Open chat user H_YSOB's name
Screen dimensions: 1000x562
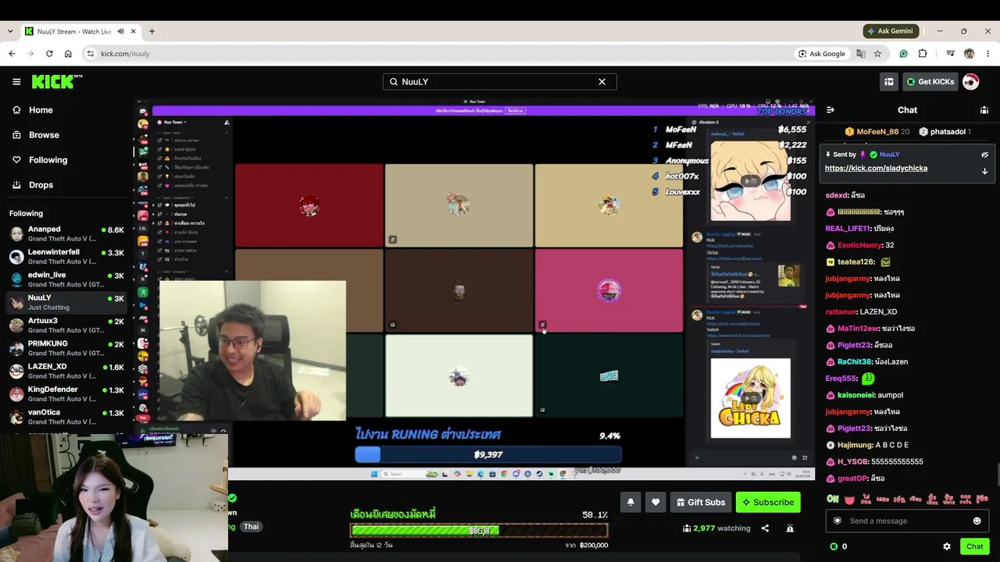pyautogui.click(x=853, y=461)
